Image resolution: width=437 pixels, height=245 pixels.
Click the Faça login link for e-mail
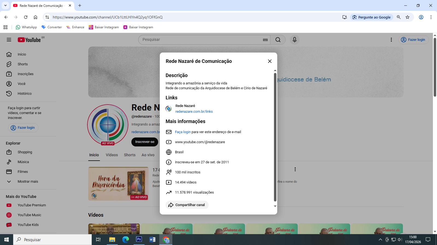point(183,132)
